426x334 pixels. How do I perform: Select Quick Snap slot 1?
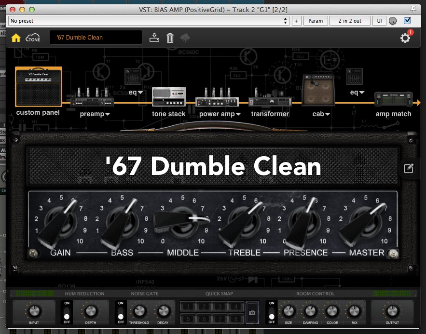tap(188, 307)
